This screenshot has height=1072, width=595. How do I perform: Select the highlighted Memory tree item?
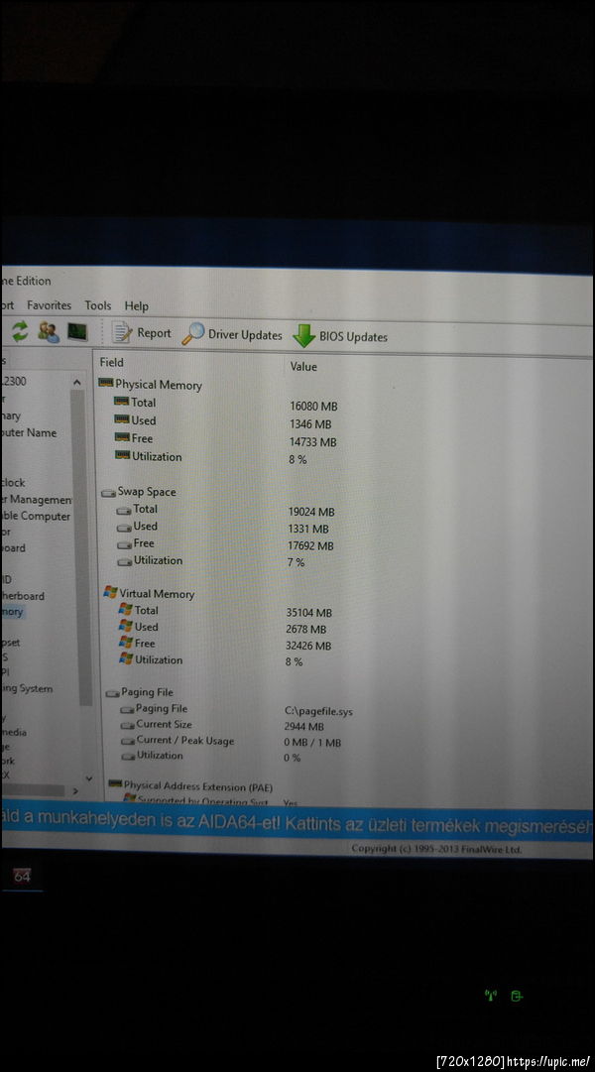tap(12, 612)
